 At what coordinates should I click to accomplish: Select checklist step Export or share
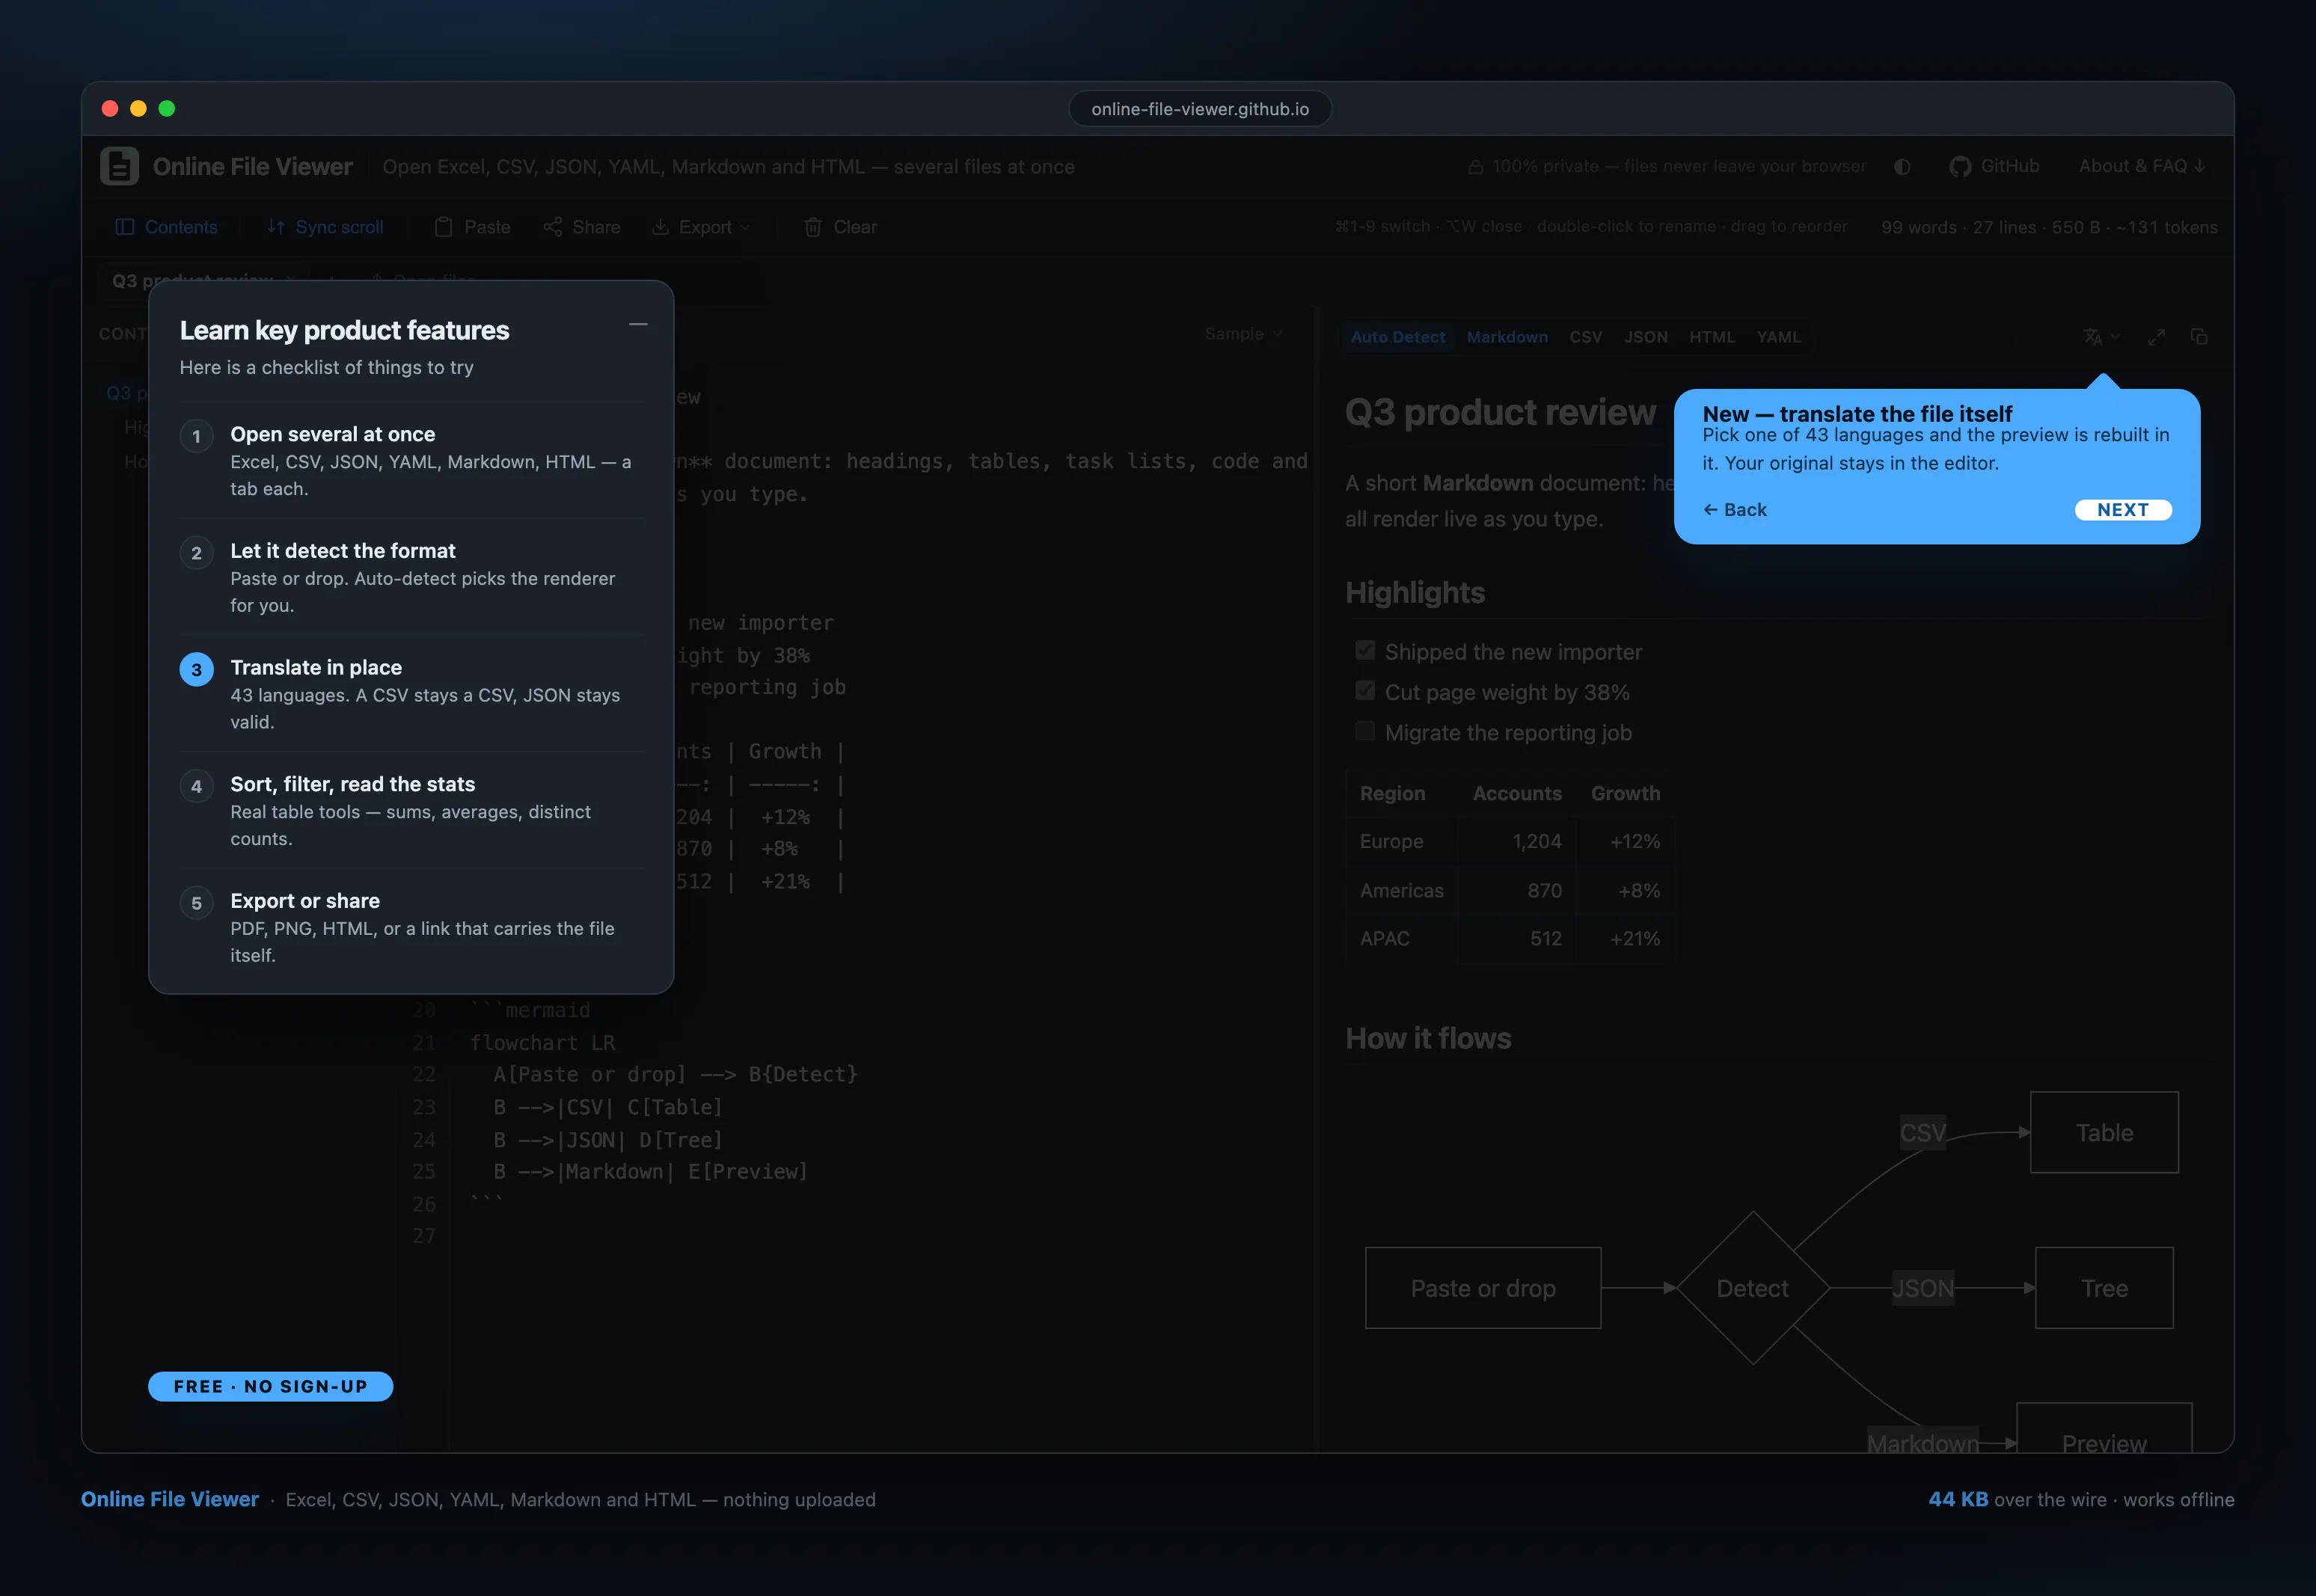click(x=411, y=927)
